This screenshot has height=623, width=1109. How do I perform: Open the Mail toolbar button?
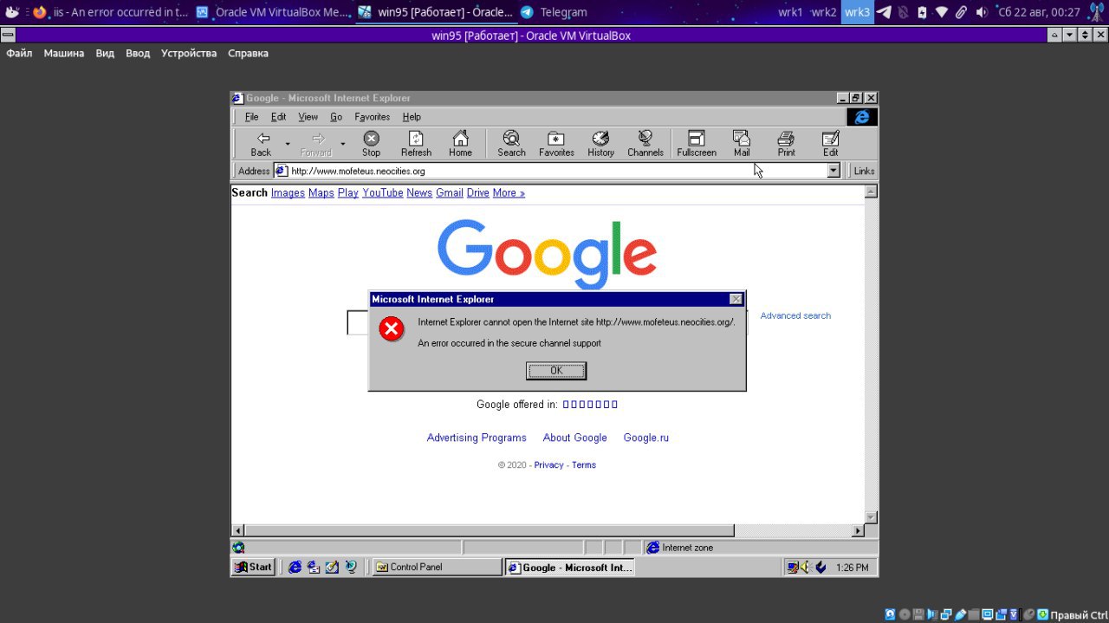click(x=742, y=144)
